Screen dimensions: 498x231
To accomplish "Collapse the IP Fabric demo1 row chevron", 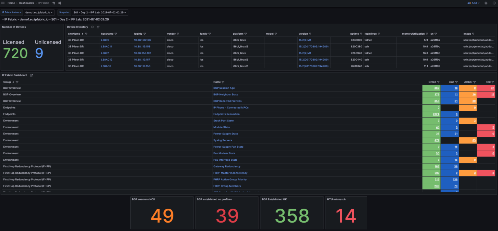I will click(3, 19).
